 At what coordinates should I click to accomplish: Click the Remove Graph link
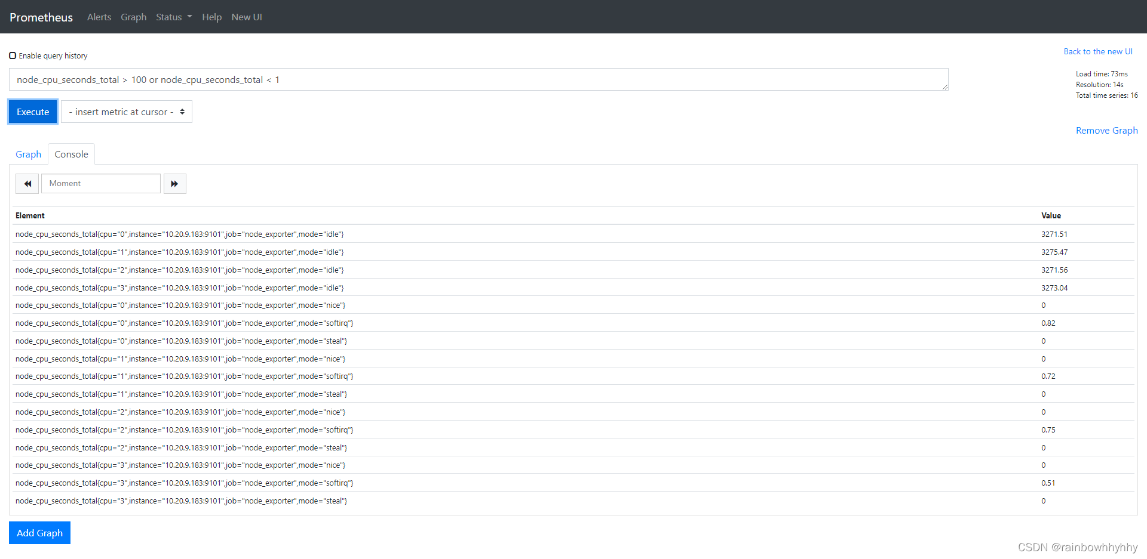(x=1106, y=130)
